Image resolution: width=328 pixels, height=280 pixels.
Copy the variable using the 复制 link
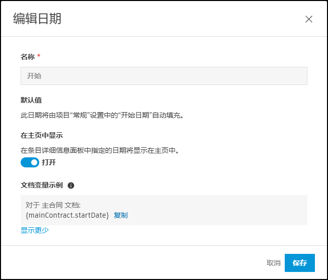(x=121, y=215)
